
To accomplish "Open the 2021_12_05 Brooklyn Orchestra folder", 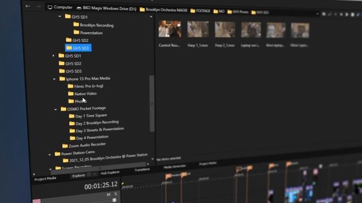I will tap(105, 158).
